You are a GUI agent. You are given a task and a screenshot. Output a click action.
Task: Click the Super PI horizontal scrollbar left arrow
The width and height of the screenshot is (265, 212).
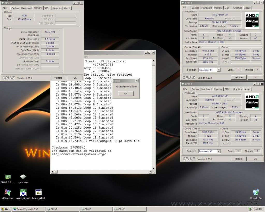(53, 172)
